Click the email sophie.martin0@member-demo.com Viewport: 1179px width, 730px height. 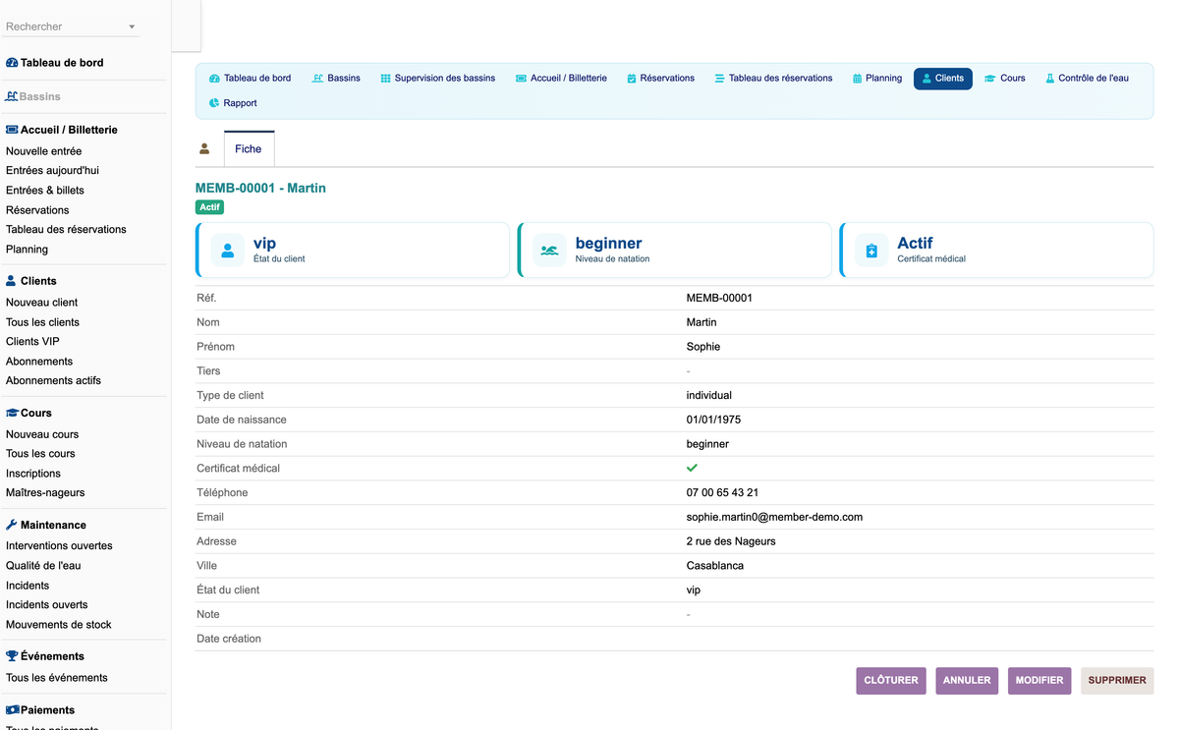[774, 517]
